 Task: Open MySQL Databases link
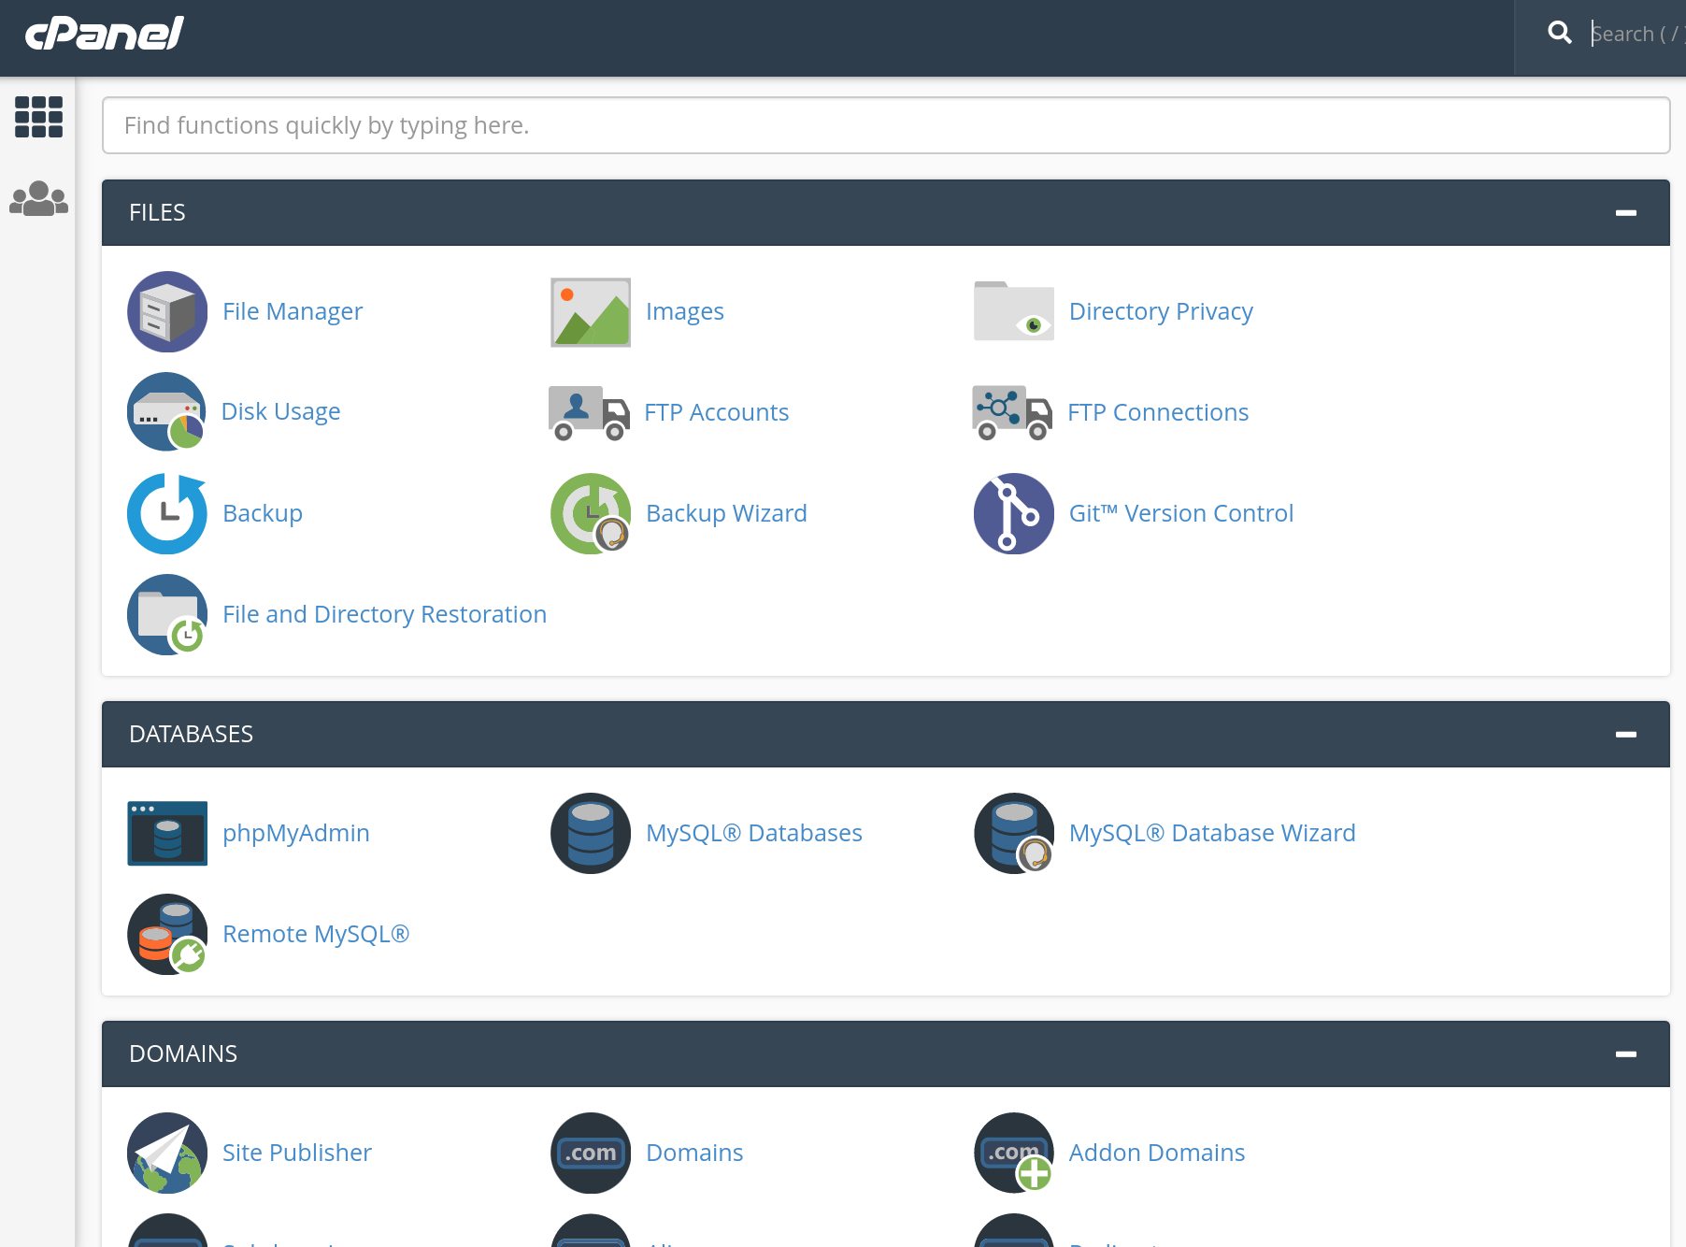tap(754, 833)
